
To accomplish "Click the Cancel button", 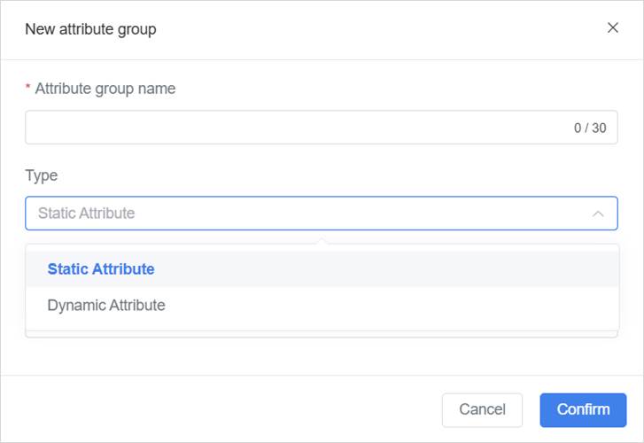I will 482,409.
